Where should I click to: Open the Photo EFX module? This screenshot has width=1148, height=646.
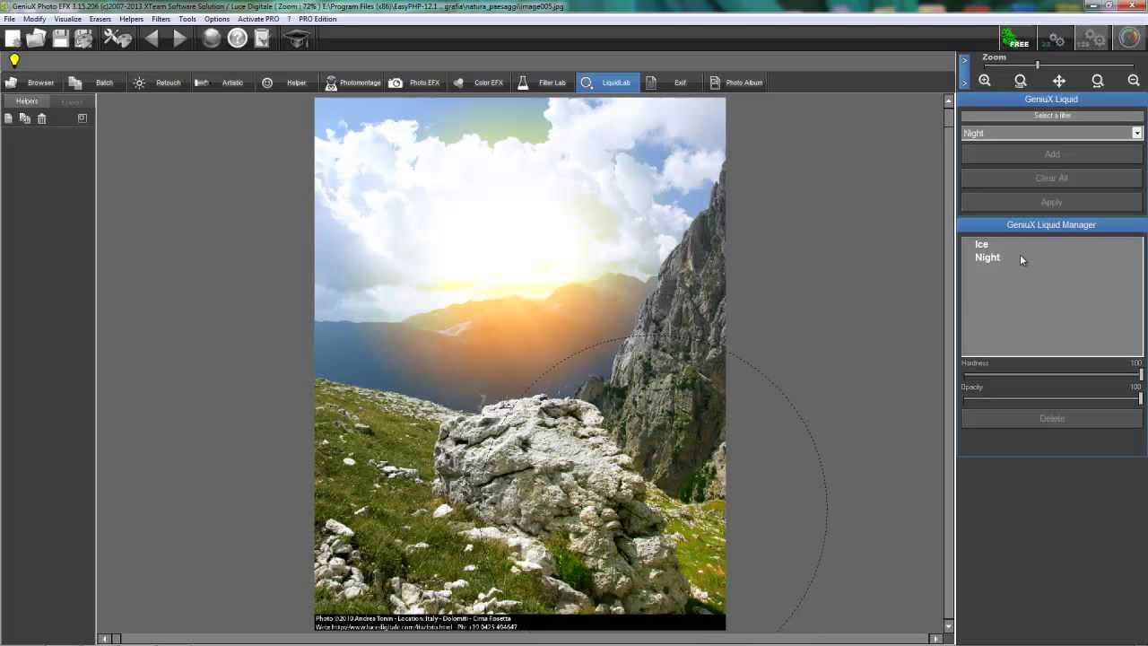coord(415,83)
